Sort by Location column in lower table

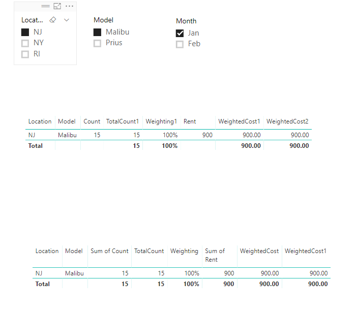47,251
